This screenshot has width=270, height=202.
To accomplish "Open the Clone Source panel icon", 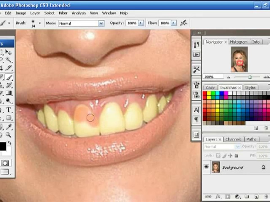I will (x=197, y=95).
